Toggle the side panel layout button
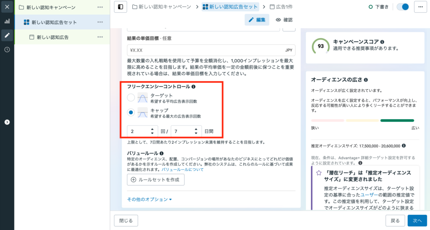This screenshot has height=230, width=430. (x=121, y=7)
